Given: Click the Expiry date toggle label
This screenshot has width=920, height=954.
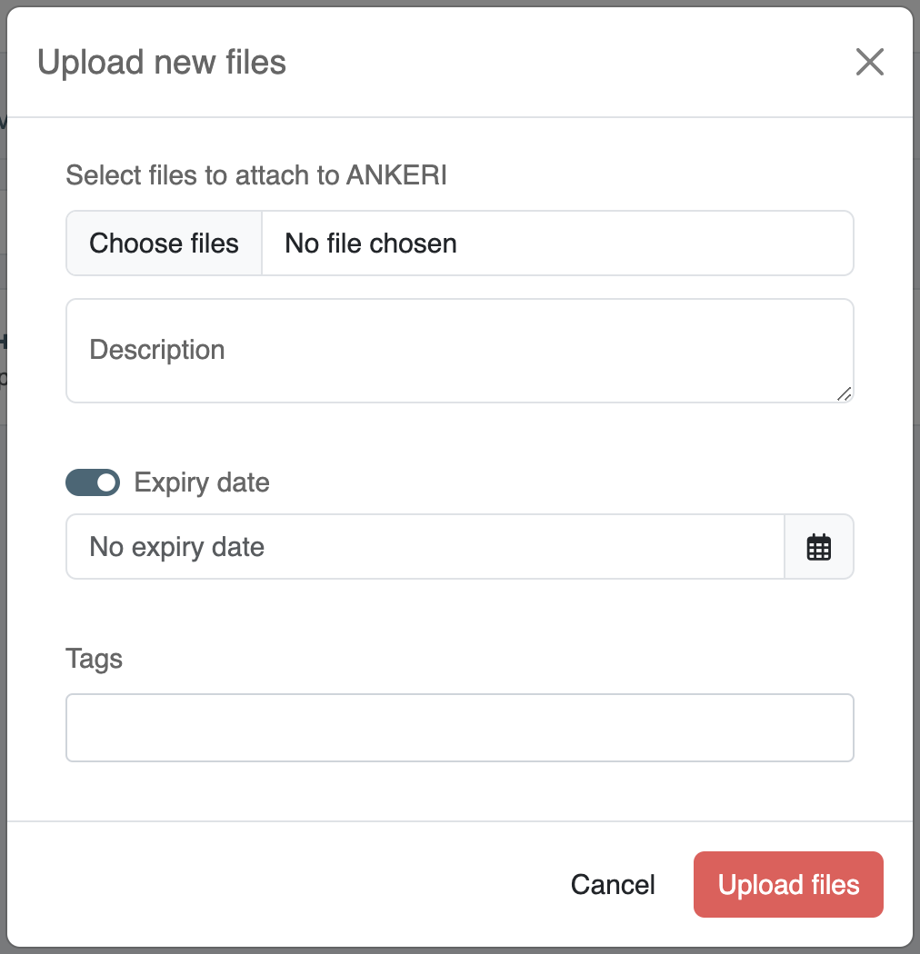Looking at the screenshot, I should click(x=202, y=482).
